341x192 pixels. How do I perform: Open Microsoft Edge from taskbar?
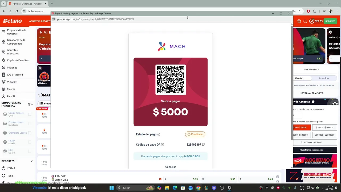[175, 188]
